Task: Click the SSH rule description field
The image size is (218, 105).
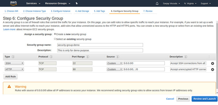Action: coord(188,63)
